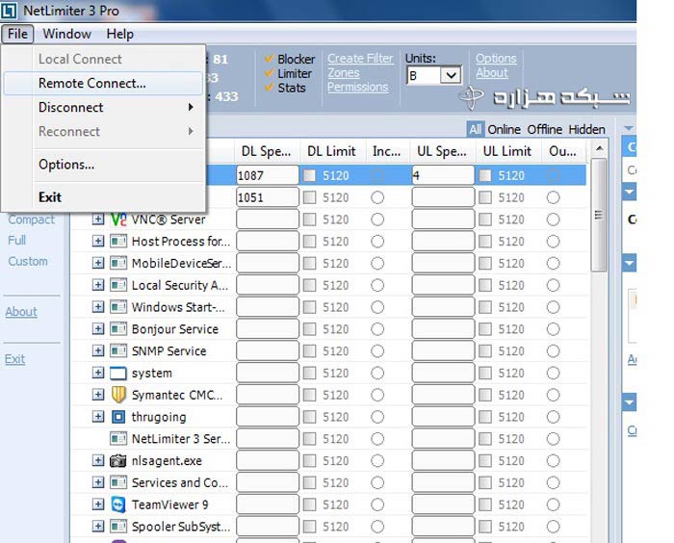Choose Remote Connect... from File menu

click(103, 83)
